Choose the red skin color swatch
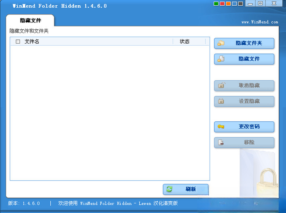 click(222, 4)
